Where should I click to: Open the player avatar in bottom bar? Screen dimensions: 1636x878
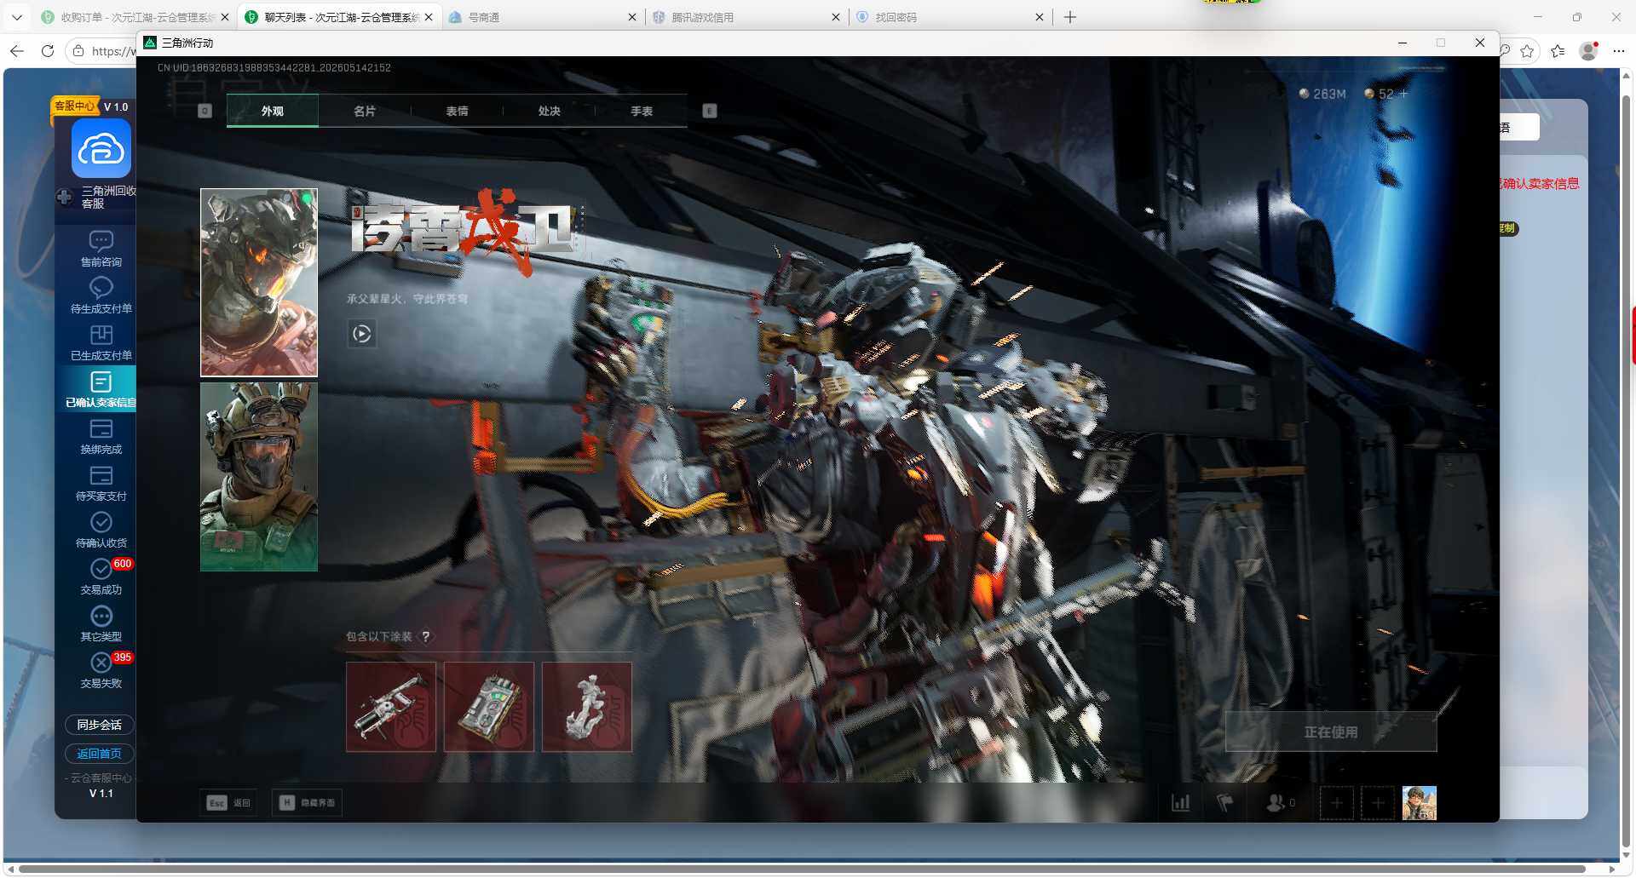point(1420,803)
